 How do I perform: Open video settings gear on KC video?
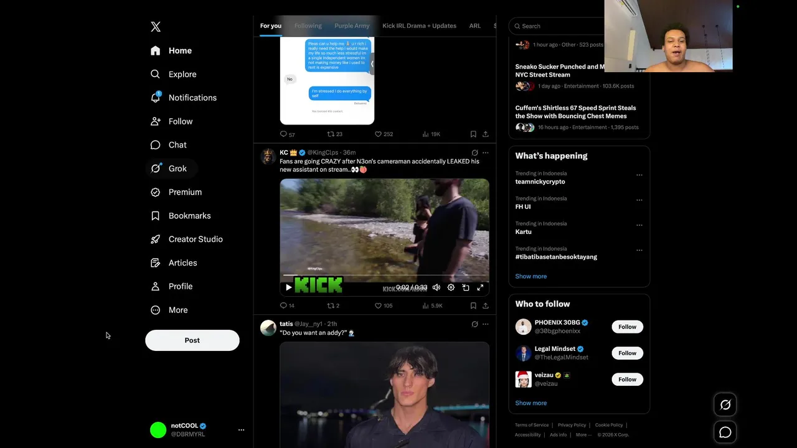point(451,287)
